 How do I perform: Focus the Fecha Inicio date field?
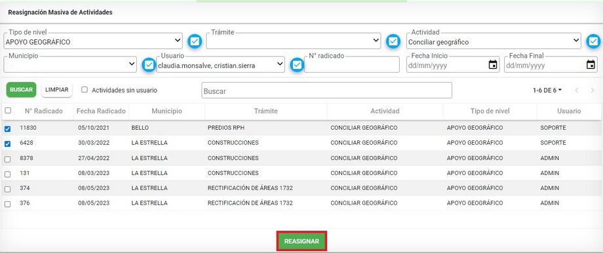click(453, 64)
